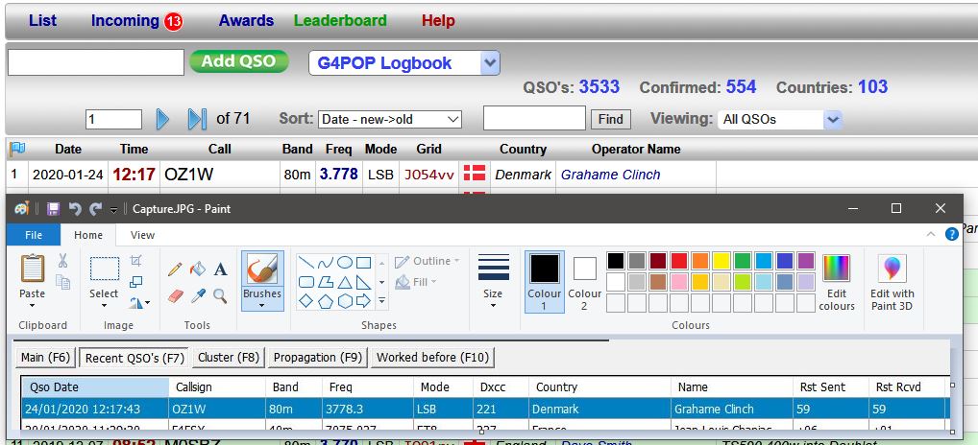Open the G4POP Logbook dropdown
The height and width of the screenshot is (445, 978).
[490, 63]
